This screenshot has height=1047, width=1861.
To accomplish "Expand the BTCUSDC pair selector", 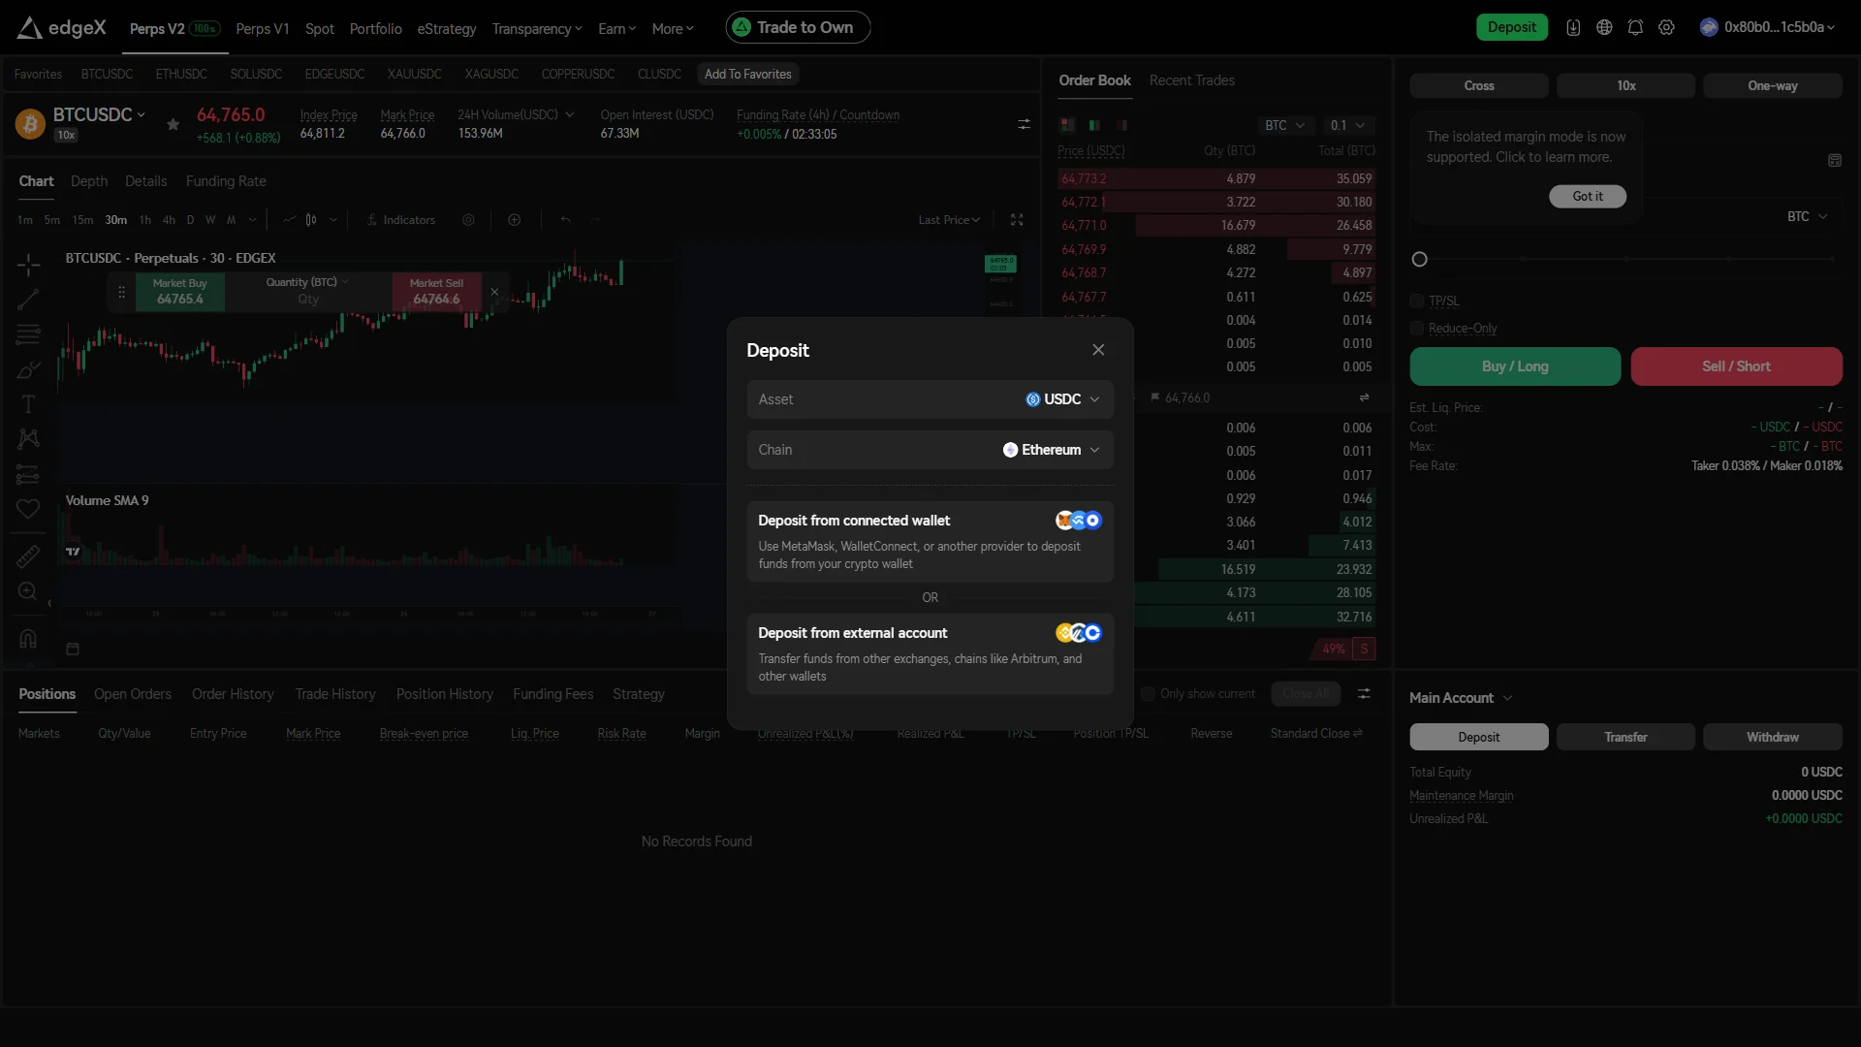I will click(x=99, y=114).
